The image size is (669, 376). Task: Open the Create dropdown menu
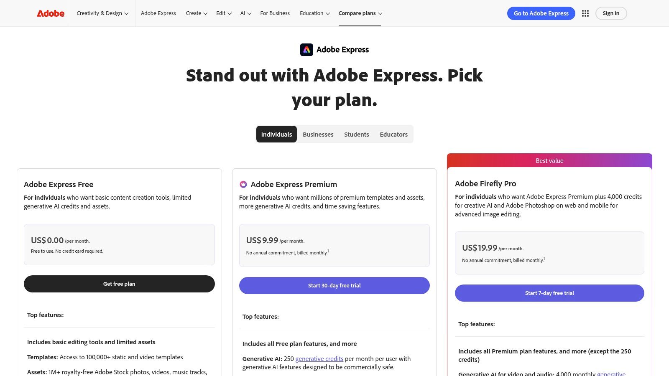(x=196, y=13)
